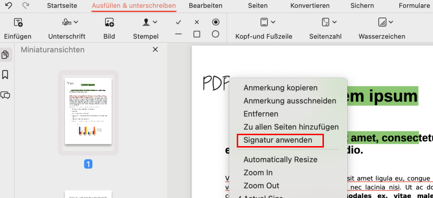Close the Miniaturansichten panel

pyautogui.click(x=155, y=49)
